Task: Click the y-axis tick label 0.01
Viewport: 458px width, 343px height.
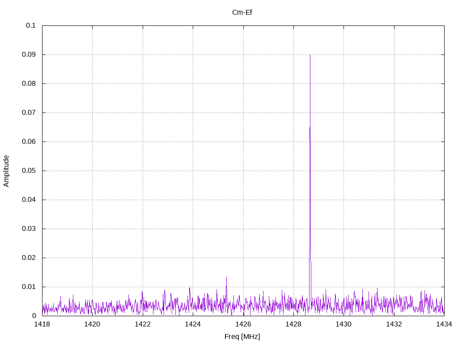Action: click(x=29, y=287)
